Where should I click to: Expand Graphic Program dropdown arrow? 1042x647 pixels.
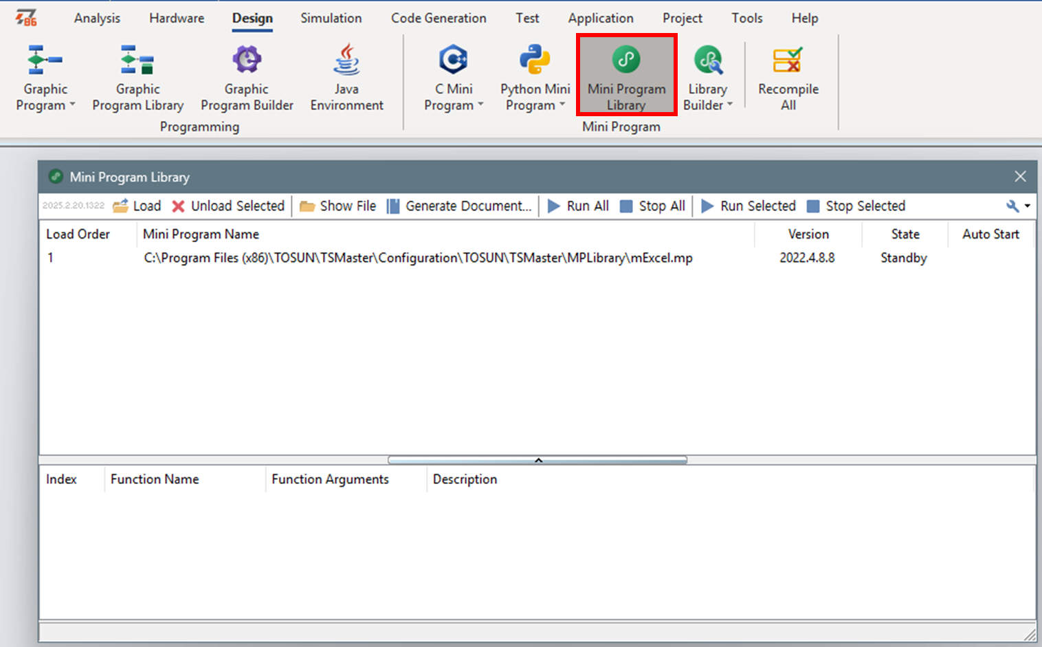point(72,105)
